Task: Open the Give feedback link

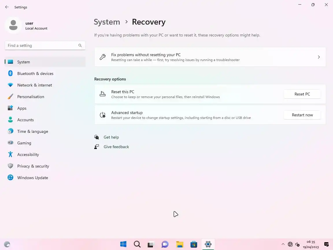Action: (x=116, y=147)
